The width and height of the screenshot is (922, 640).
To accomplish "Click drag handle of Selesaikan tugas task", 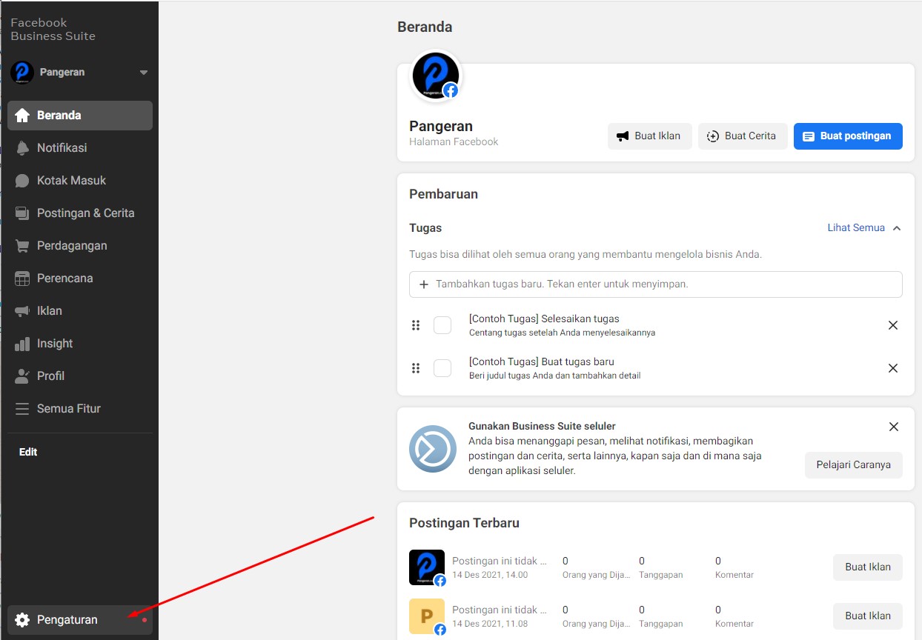I will pyautogui.click(x=416, y=325).
